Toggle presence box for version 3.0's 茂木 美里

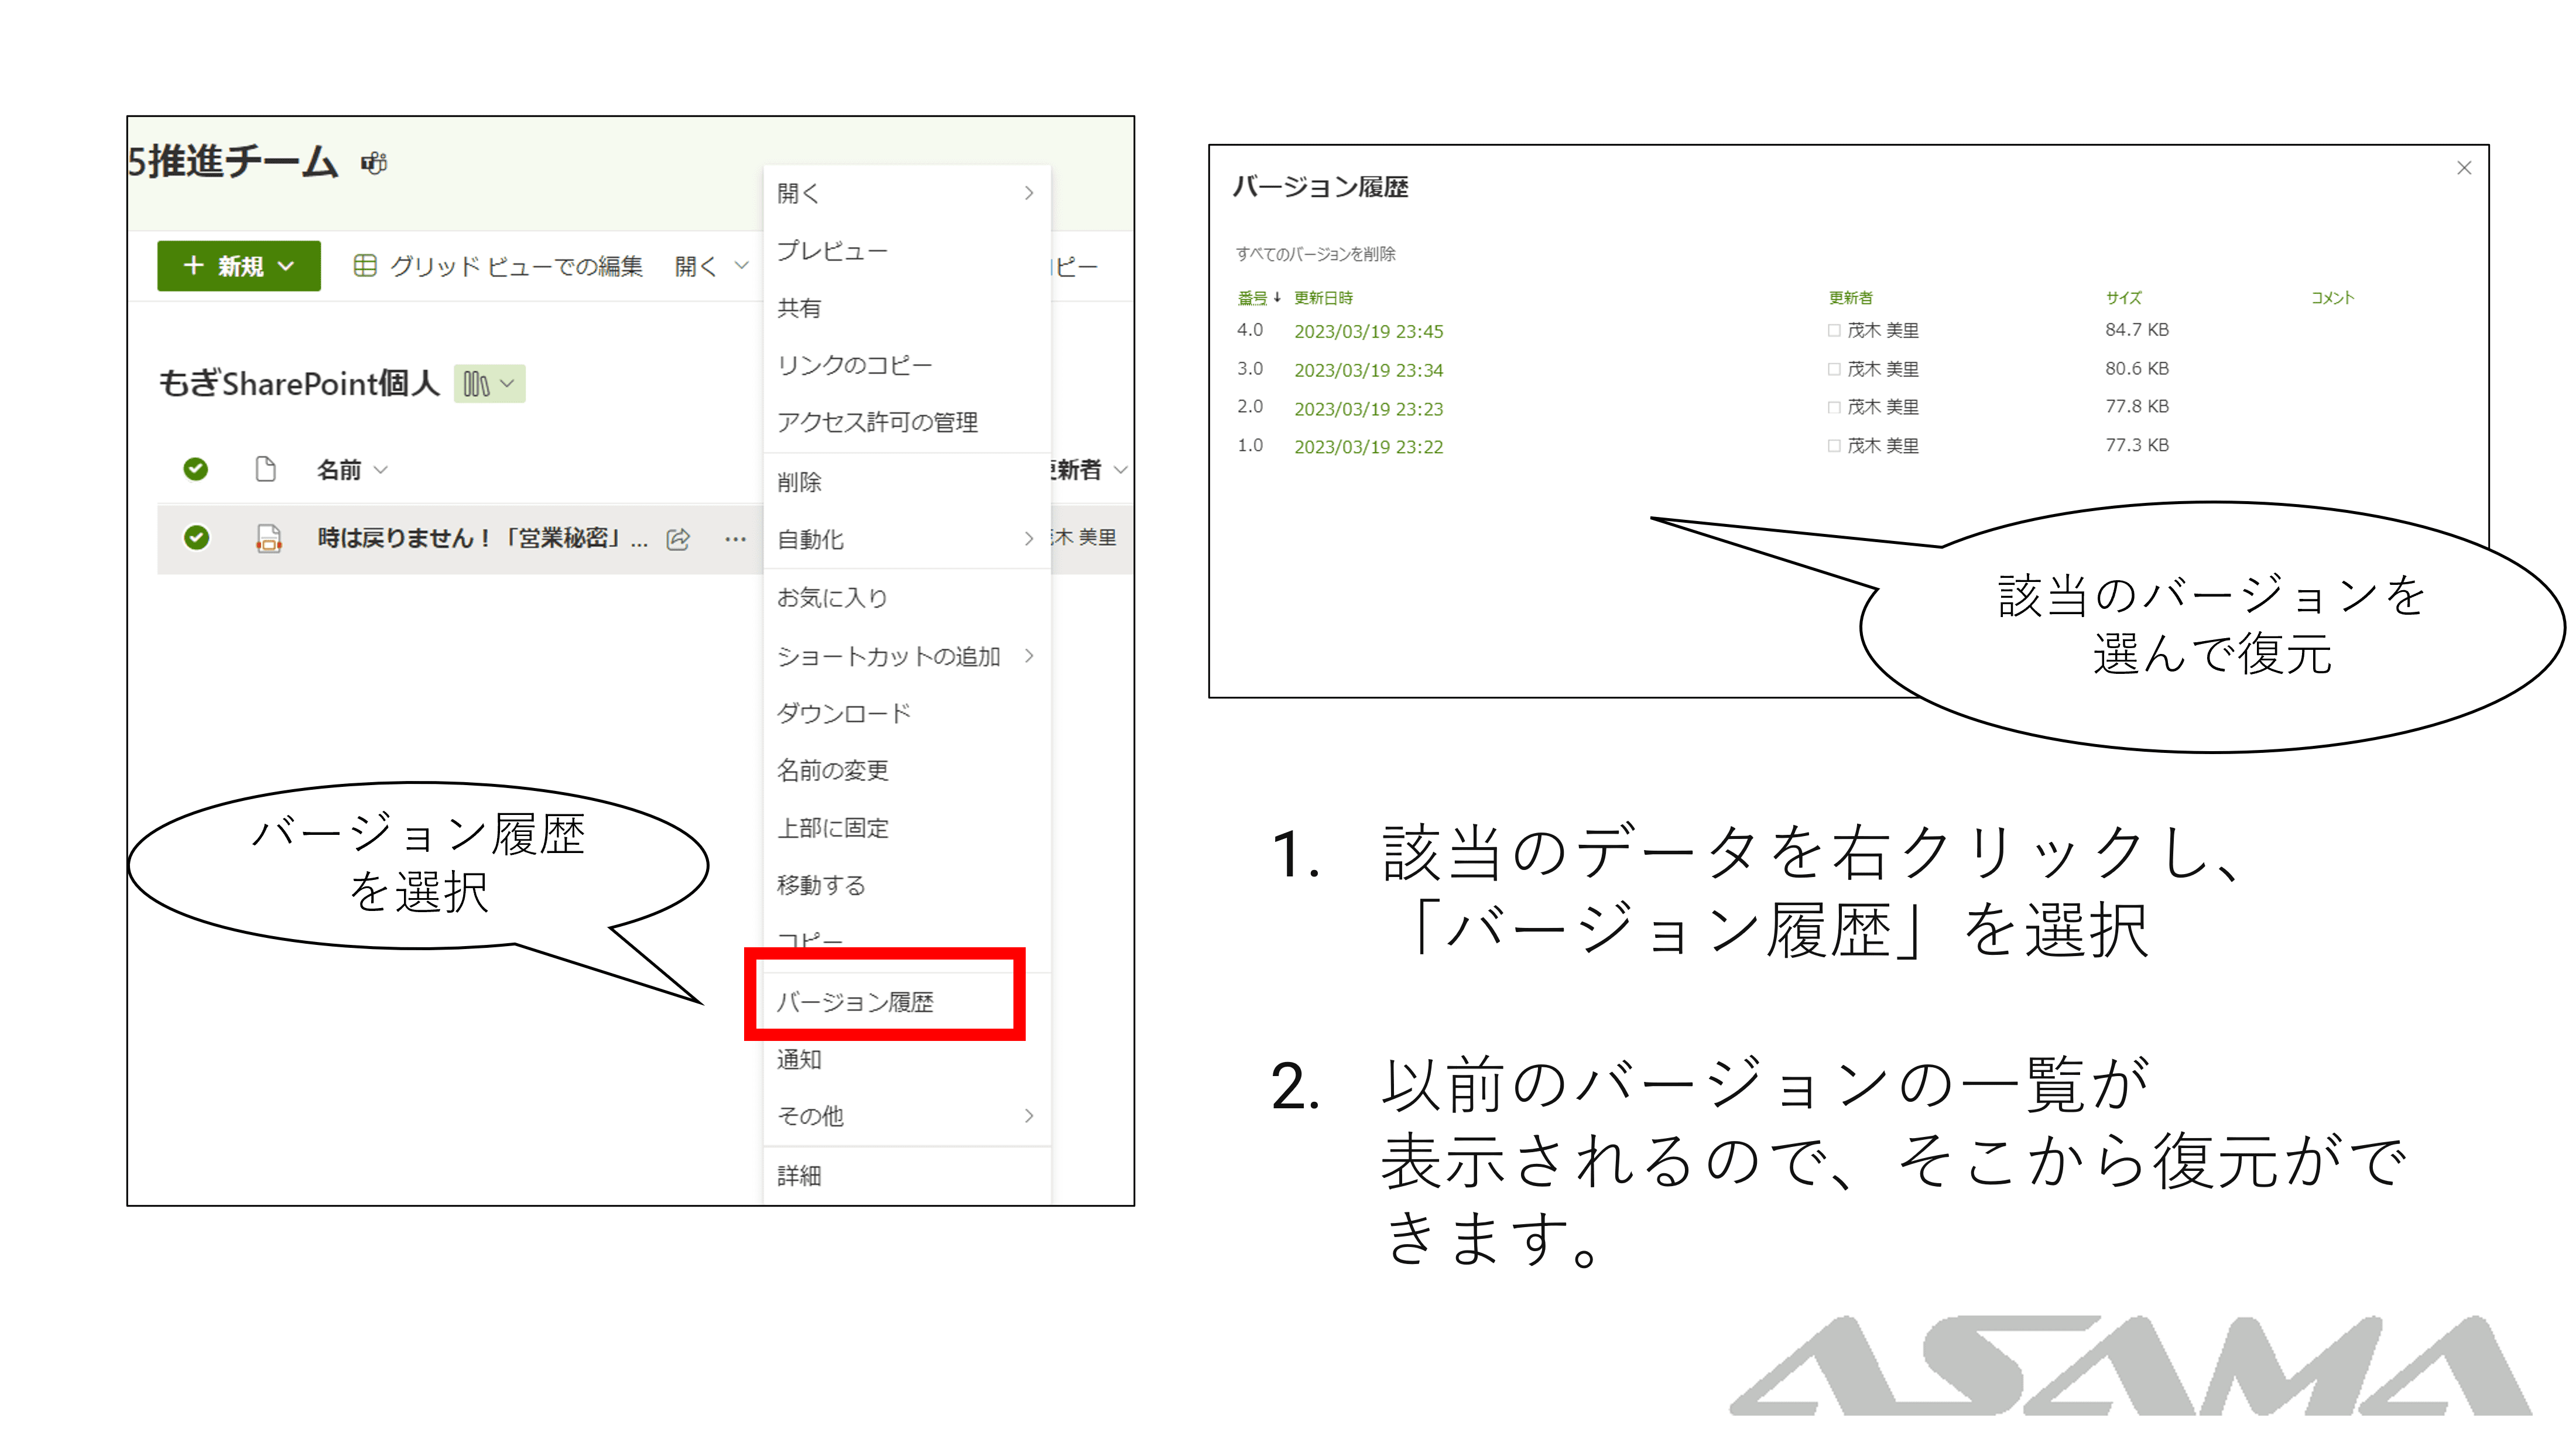point(1834,369)
